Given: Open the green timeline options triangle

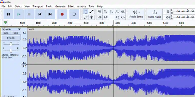Looking at the screenshot, I should click(x=6, y=23).
